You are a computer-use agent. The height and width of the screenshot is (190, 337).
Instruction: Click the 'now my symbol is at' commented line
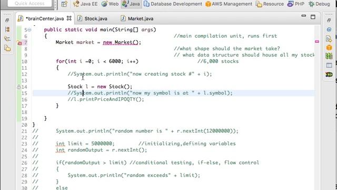coord(150,93)
